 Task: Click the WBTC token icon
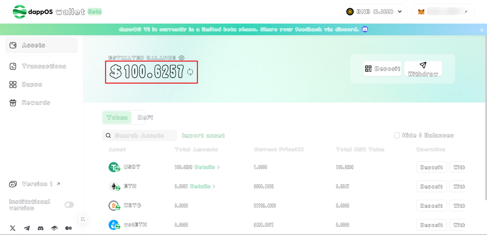point(114,206)
